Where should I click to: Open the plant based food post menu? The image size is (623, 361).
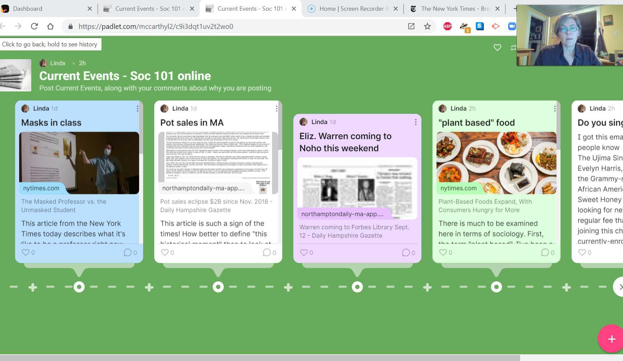point(555,108)
